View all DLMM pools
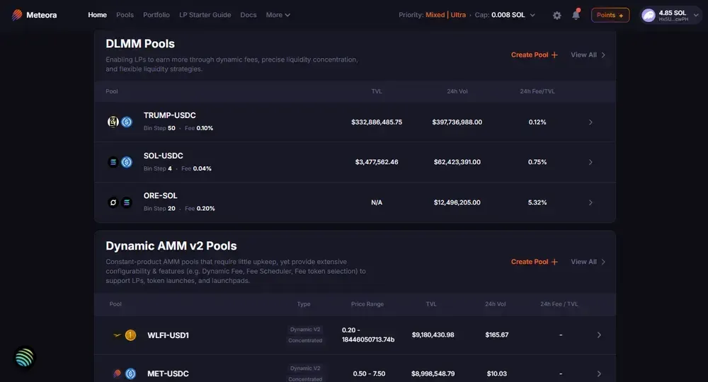708x382 pixels. coord(588,55)
